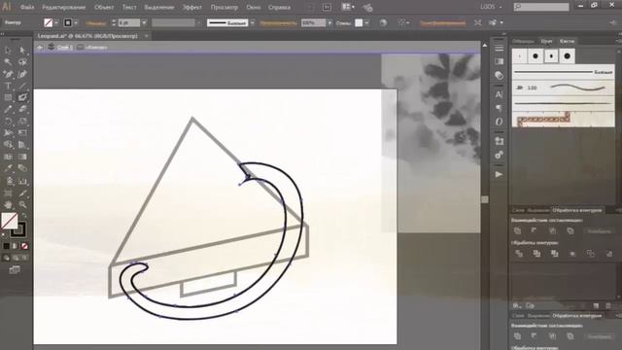Select the Line Segment tool

coord(22,86)
